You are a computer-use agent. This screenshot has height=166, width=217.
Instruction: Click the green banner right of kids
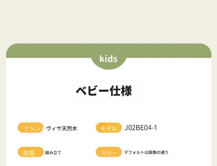pos(169,51)
